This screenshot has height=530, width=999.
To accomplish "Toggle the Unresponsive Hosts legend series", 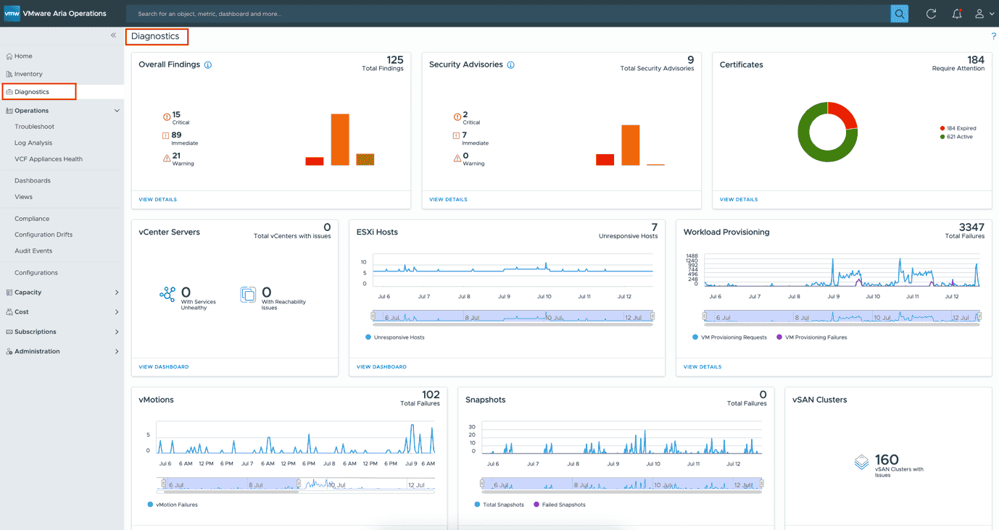I will tap(395, 337).
